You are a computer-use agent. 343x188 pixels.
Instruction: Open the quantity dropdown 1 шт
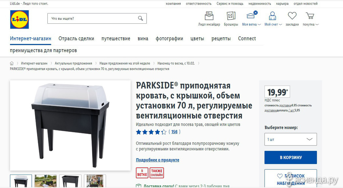[290, 139]
